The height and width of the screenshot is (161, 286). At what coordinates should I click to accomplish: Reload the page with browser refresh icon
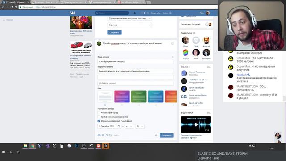12,7
